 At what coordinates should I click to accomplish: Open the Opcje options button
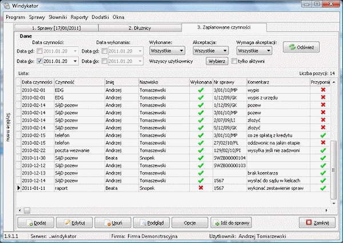click(190, 222)
